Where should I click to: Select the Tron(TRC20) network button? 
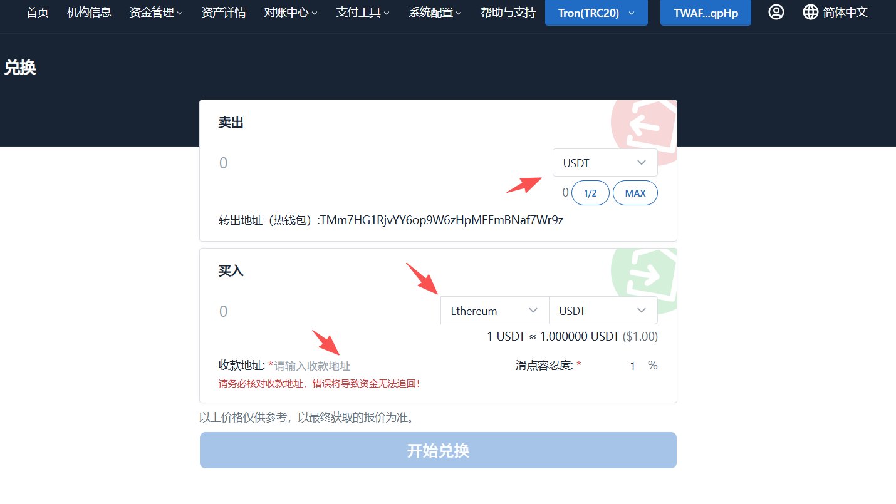(x=596, y=13)
